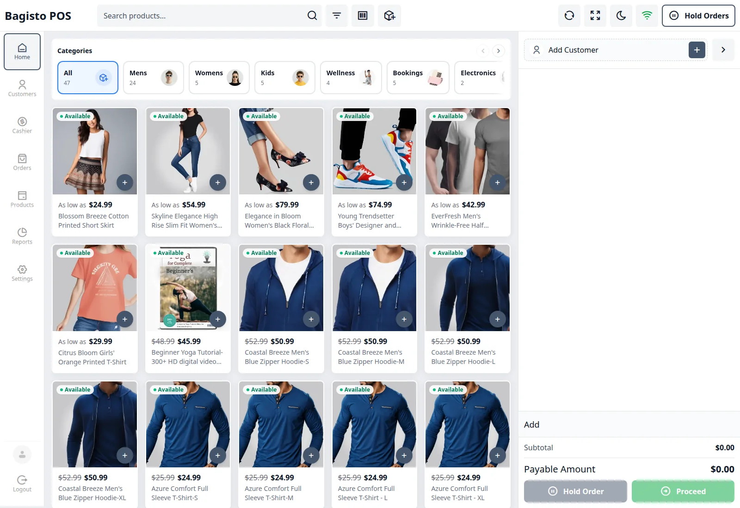The image size is (740, 508).
Task: Enter fullscreen mode via expand icon
Action: [595, 16]
